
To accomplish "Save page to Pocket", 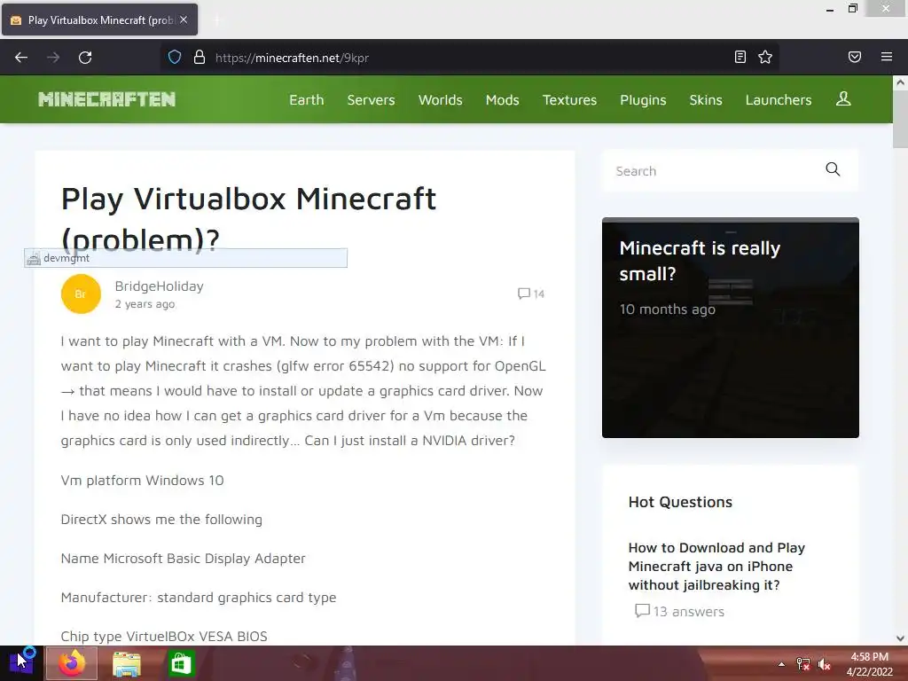I will 855,57.
